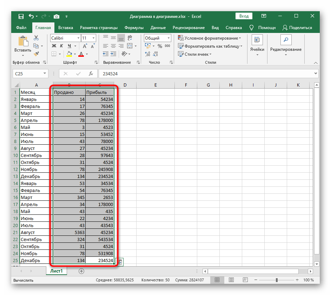The image size is (331, 295).
Task: Click the cell borders icon
Action: point(54,54)
